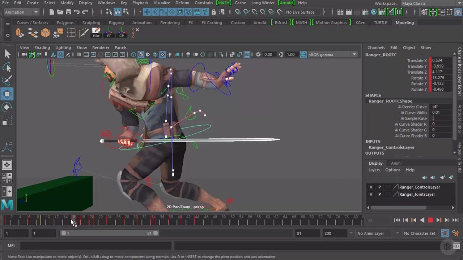Click the CP shelf button
The height and width of the screenshot is (260, 463).
click(x=122, y=33)
